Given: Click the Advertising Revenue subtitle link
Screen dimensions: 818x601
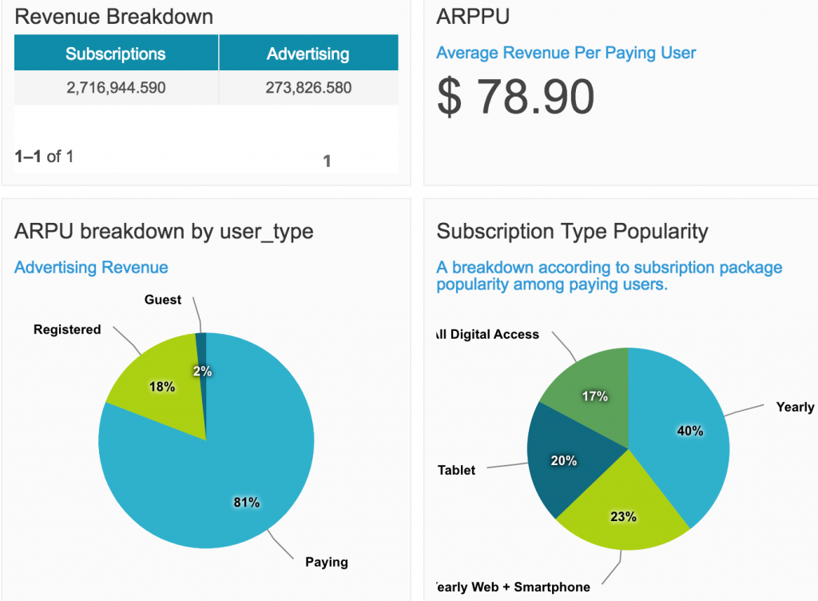Looking at the screenshot, I should pyautogui.click(x=91, y=267).
